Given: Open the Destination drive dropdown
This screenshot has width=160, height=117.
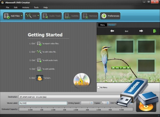Looking at the screenshot, I should (x=70, y=97).
